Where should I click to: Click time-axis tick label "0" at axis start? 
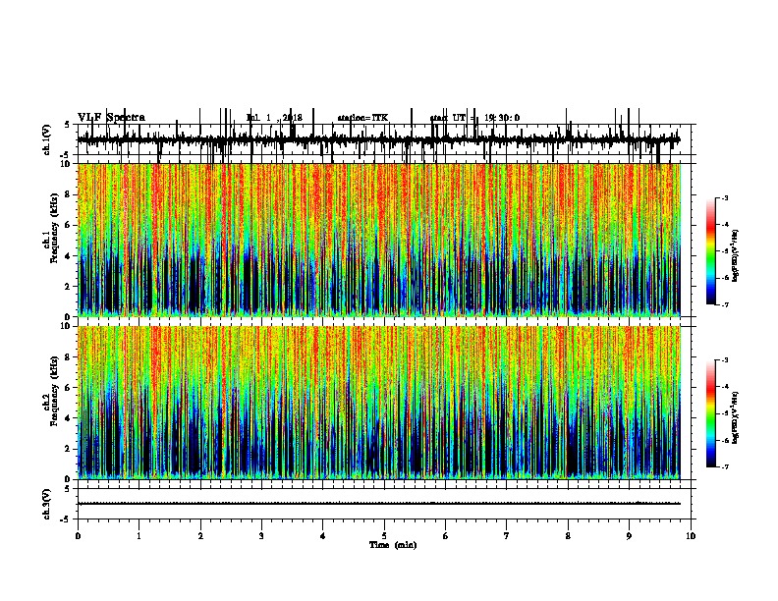click(78, 536)
